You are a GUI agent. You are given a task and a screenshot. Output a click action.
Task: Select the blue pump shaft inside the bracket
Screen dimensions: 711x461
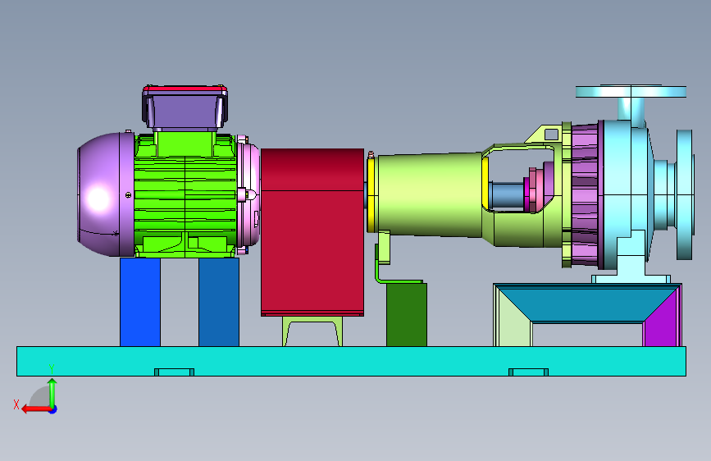click(507, 195)
